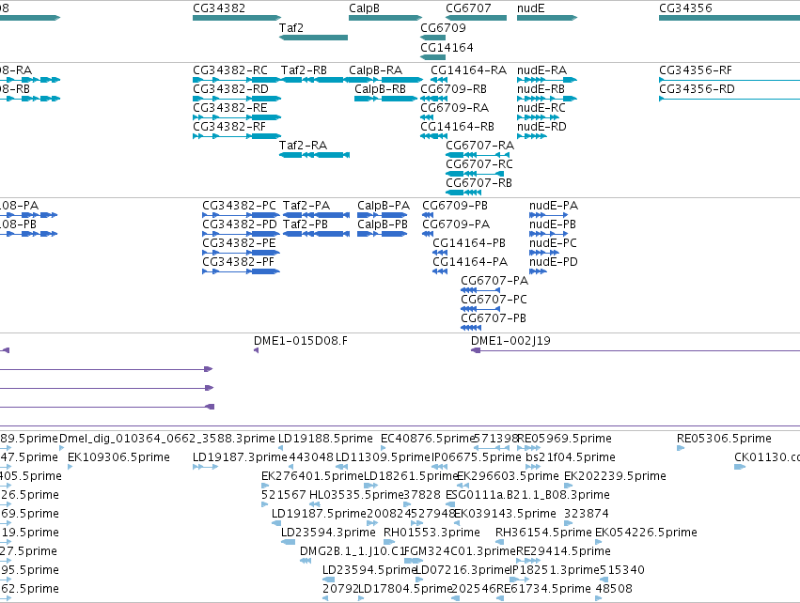Click the DME1-002J19 feature label
800x603 pixels.
tap(510, 341)
